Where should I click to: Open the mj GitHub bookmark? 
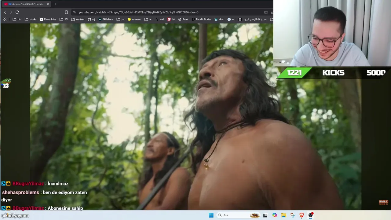(x=91, y=19)
